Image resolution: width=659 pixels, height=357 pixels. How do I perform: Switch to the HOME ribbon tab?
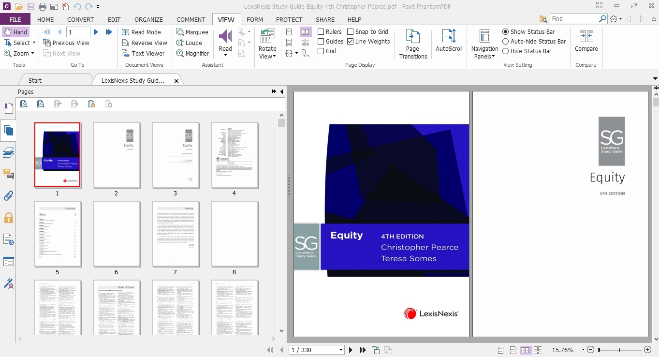click(x=45, y=19)
